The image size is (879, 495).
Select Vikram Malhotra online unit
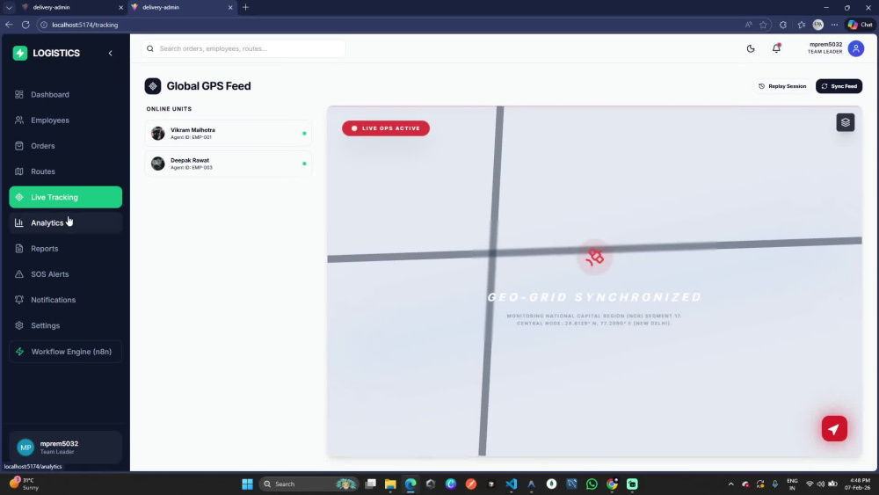[229, 134]
